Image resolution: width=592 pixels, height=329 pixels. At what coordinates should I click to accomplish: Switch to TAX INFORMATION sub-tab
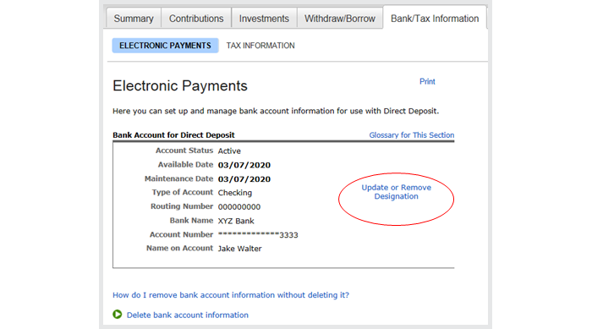point(260,46)
